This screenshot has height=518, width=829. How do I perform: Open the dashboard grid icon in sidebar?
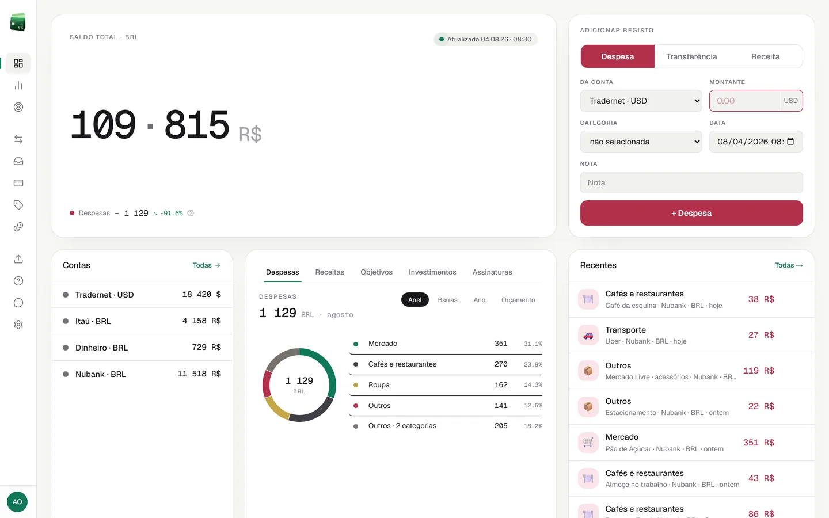(18, 63)
